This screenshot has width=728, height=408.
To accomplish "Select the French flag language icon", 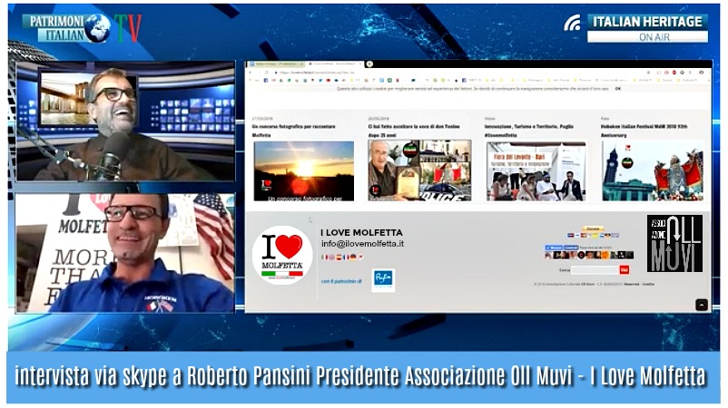I will (x=346, y=257).
